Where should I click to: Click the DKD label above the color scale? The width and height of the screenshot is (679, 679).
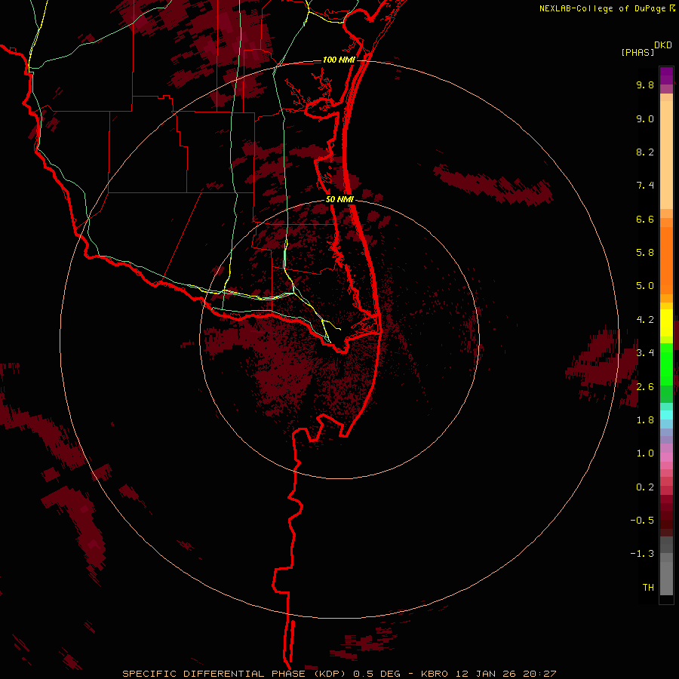pyautogui.click(x=663, y=45)
